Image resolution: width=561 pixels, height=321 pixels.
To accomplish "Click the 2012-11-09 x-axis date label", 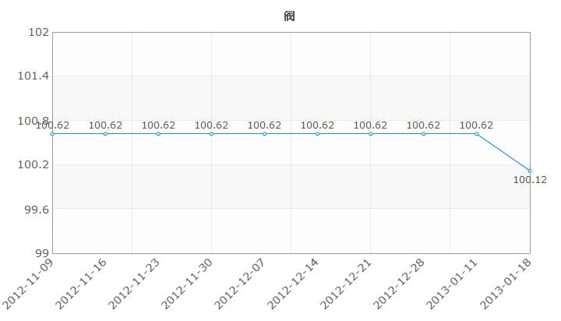I will (x=28, y=284).
